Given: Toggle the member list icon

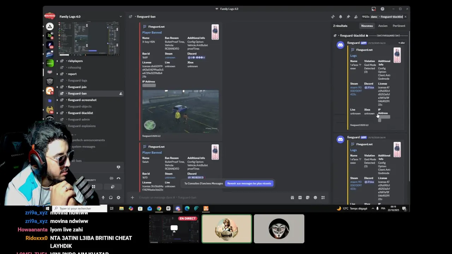Looking at the screenshot, I should [356, 17].
